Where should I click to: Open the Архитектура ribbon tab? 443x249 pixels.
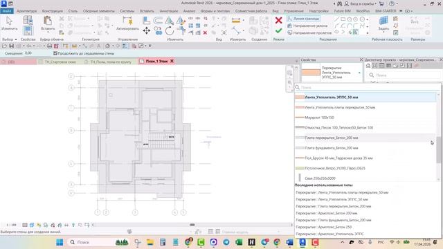[x=26, y=11]
